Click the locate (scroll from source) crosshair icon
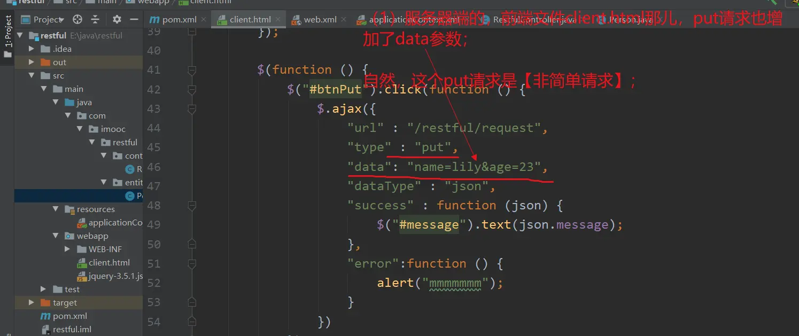Screen dimensions: 799x336 click(x=77, y=19)
